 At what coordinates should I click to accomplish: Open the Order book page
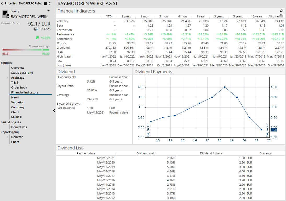coord(19,87)
